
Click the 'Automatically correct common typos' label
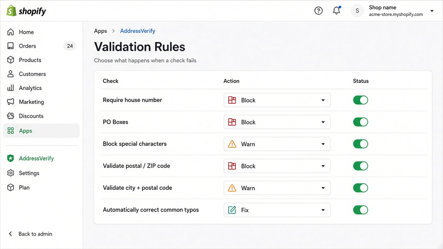coord(151,210)
